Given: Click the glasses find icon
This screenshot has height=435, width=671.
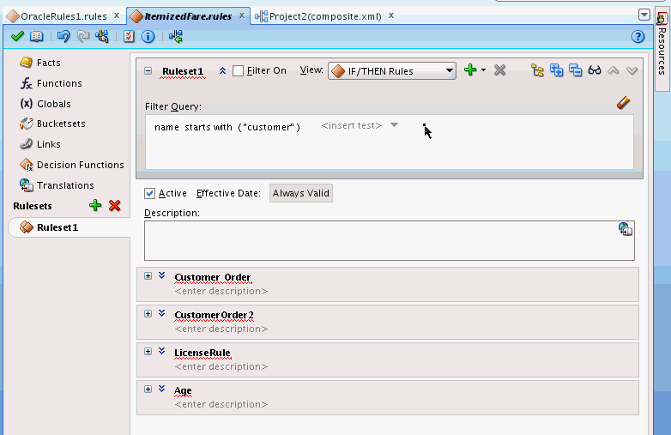Looking at the screenshot, I should click(x=595, y=70).
